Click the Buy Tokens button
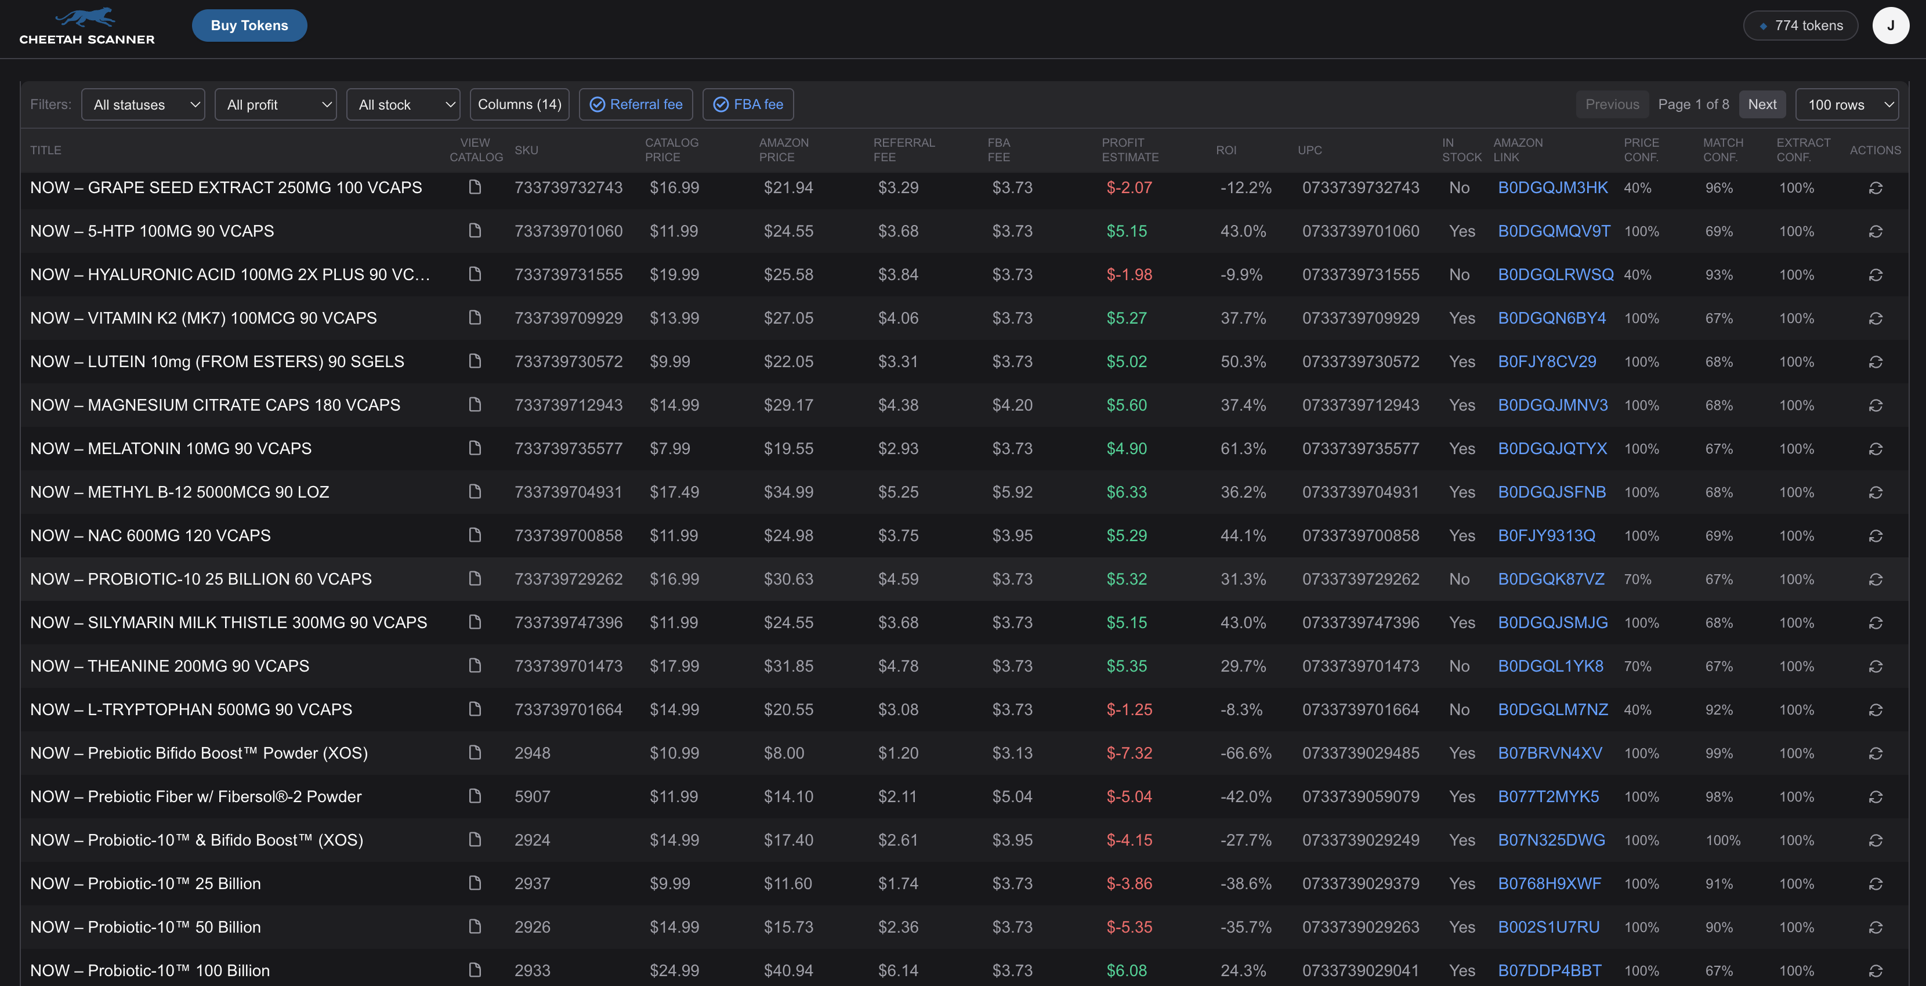 pos(249,26)
